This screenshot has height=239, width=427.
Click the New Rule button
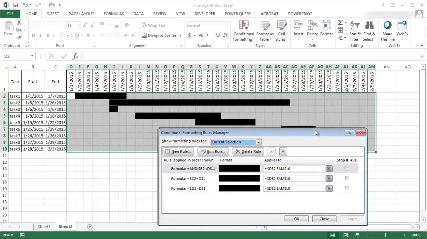pyautogui.click(x=178, y=151)
